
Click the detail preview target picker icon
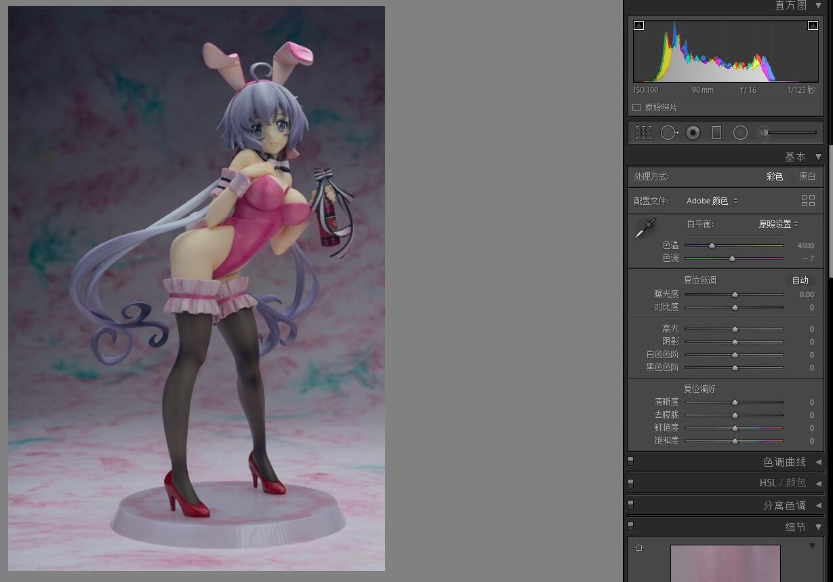[638, 548]
